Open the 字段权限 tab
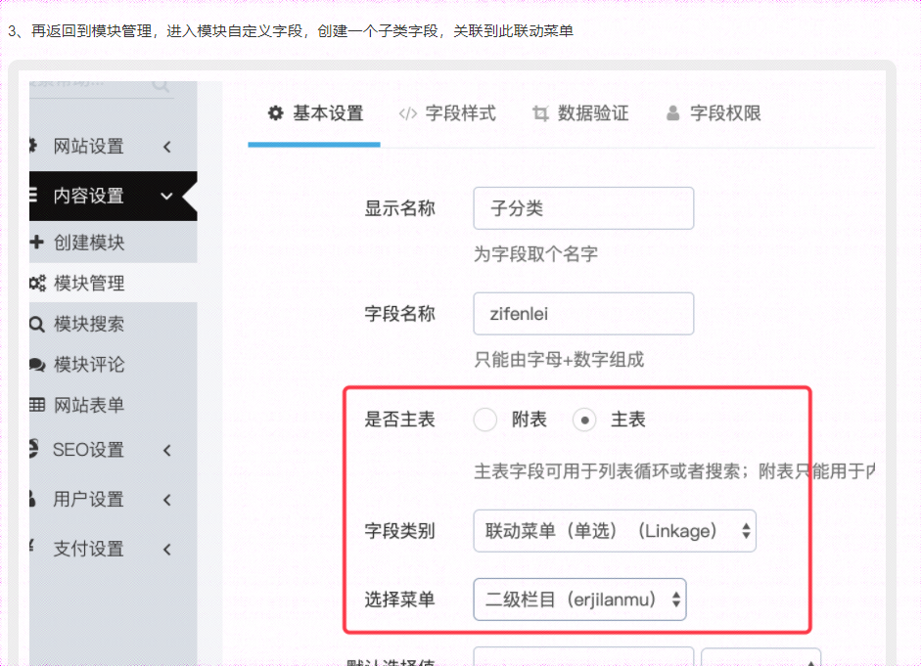This screenshot has height=666, width=921. click(x=714, y=113)
